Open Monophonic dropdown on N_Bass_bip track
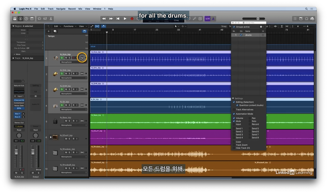Viewport: 327px width, 193px height. (74, 125)
